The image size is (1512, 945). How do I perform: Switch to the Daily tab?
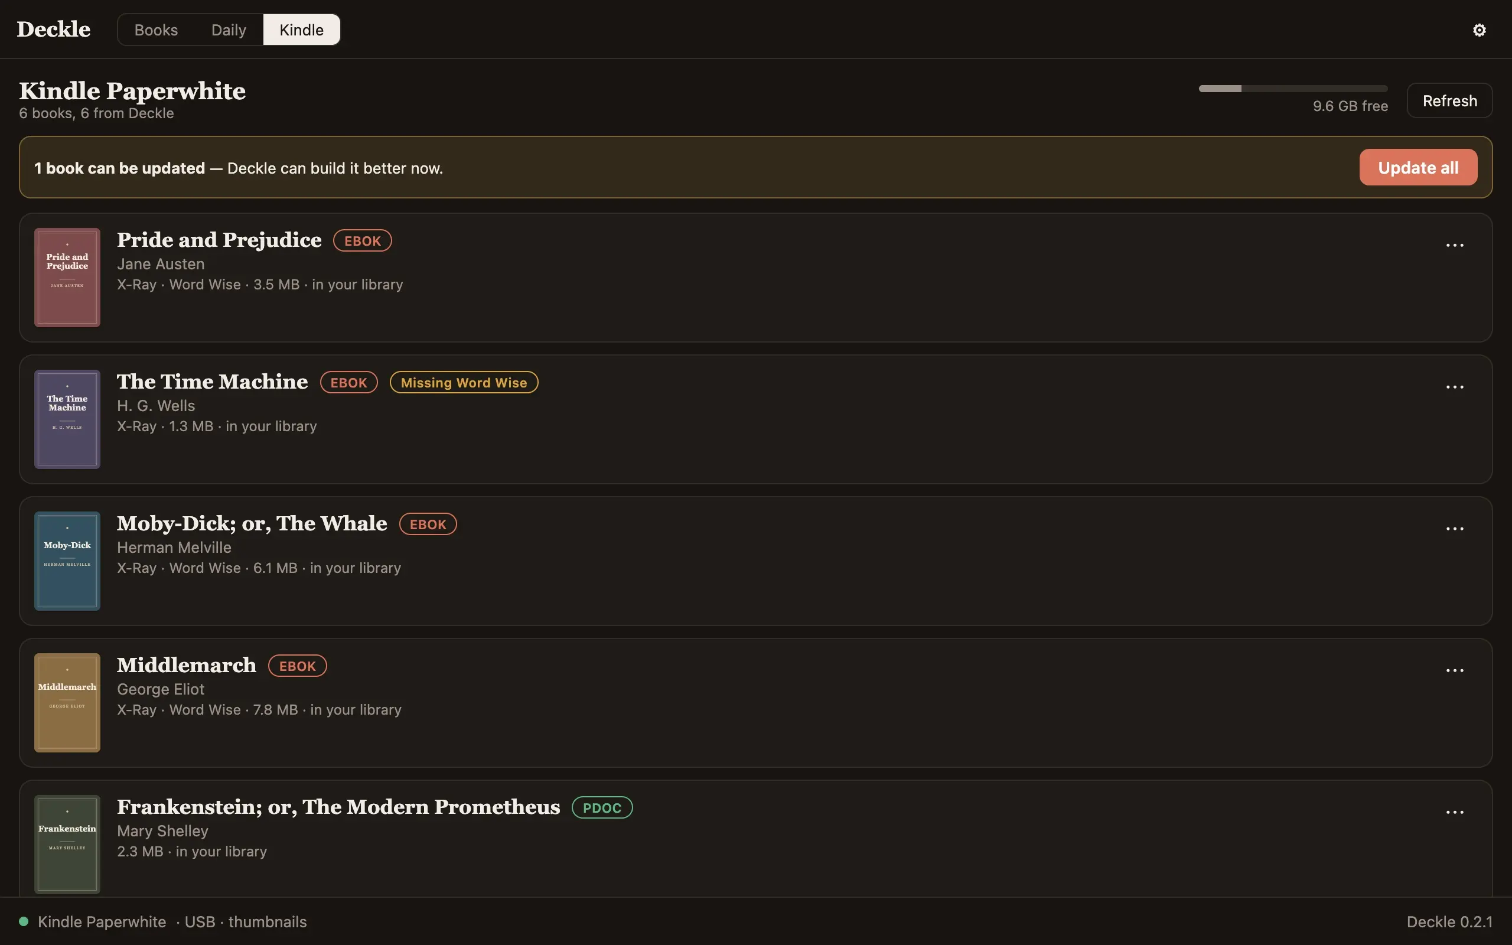click(x=229, y=30)
